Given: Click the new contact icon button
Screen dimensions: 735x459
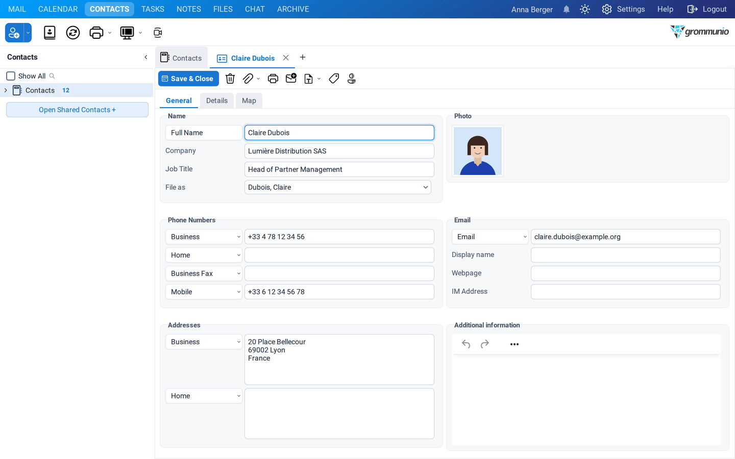Looking at the screenshot, I should [14, 33].
